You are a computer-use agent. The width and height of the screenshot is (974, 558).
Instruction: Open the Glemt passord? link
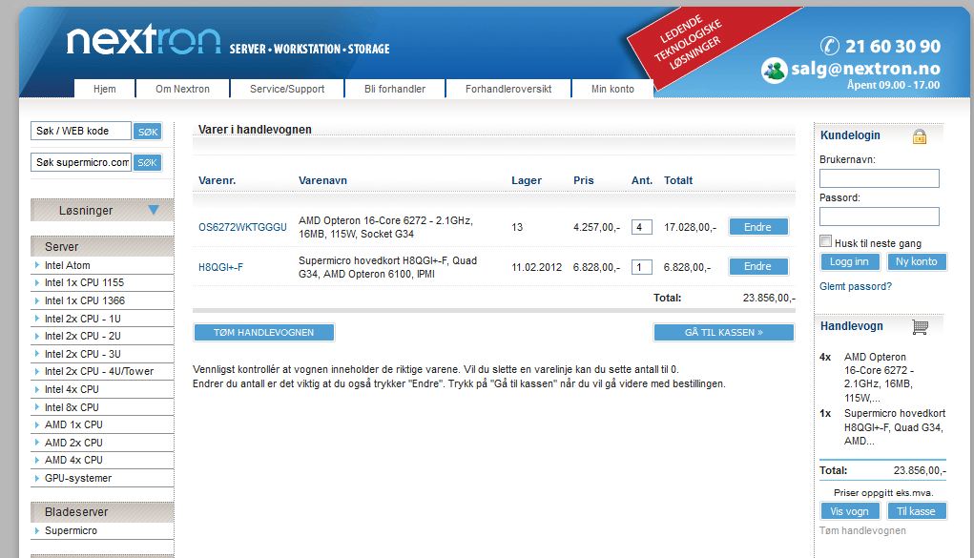(x=856, y=286)
